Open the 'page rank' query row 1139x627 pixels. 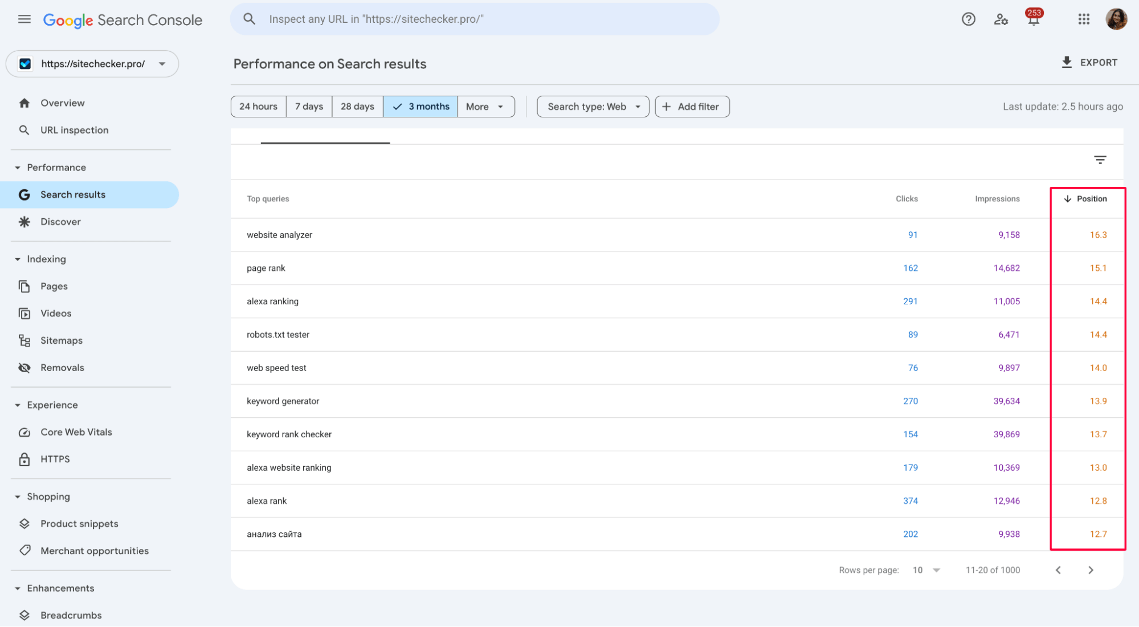677,268
